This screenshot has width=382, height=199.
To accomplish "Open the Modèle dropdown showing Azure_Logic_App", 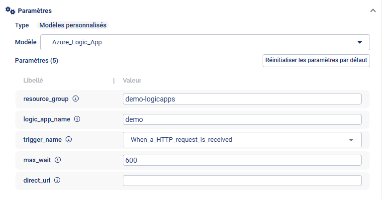I will point(204,42).
